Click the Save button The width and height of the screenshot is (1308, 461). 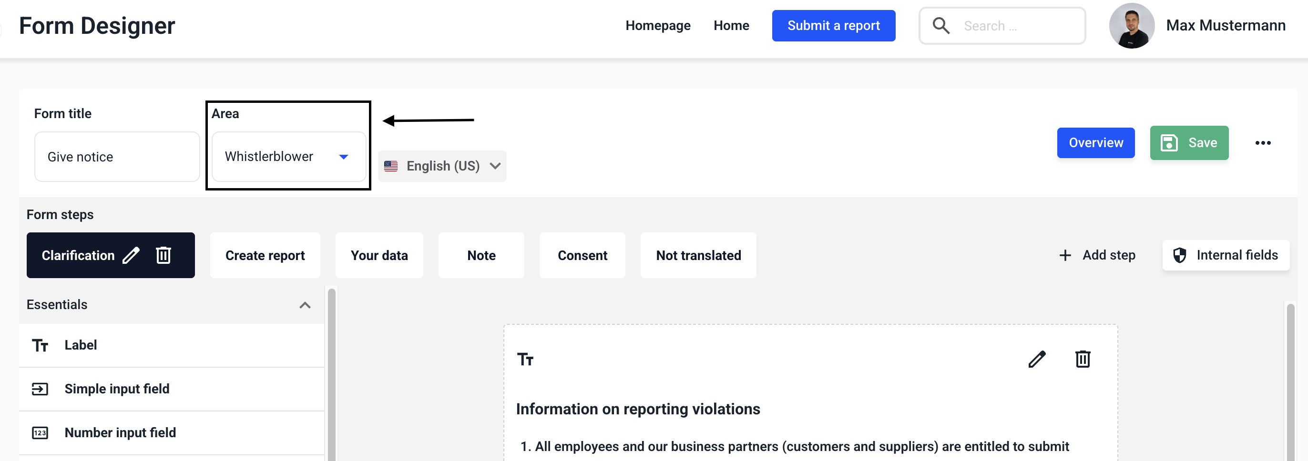(x=1189, y=143)
